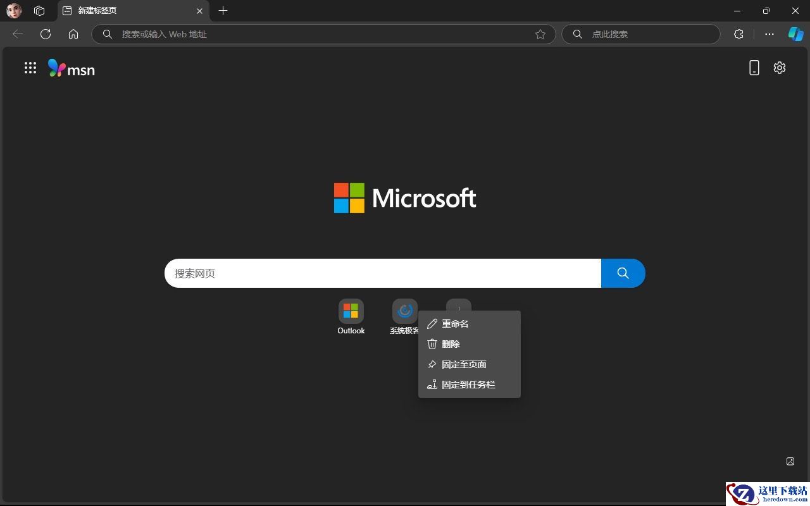The width and height of the screenshot is (810, 506).
Task: Open the tab actions menu icon
Action: pos(39,11)
